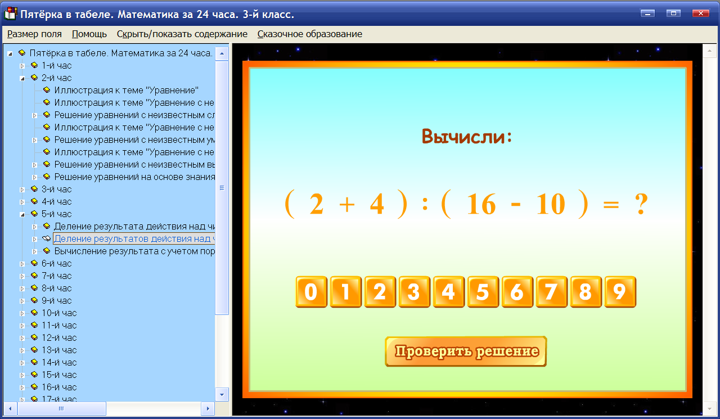This screenshot has height=419, width=720.
Task: Click the book icon beside 4-й час
Action: click(x=34, y=201)
